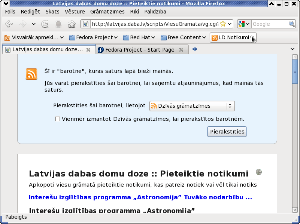This screenshot has width=300, height=224.
Task: Open the address bar URL history dropdown
Action: pyautogui.click(x=230, y=24)
